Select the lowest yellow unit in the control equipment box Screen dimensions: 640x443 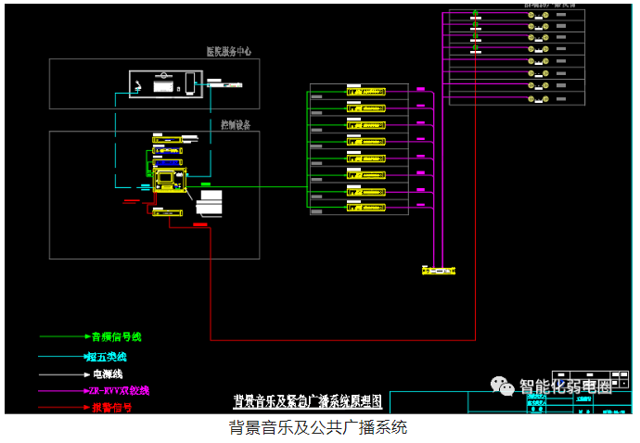[x=169, y=213]
